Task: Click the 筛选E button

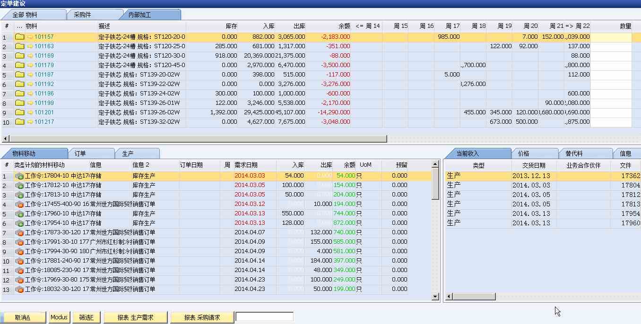Action: point(86,317)
